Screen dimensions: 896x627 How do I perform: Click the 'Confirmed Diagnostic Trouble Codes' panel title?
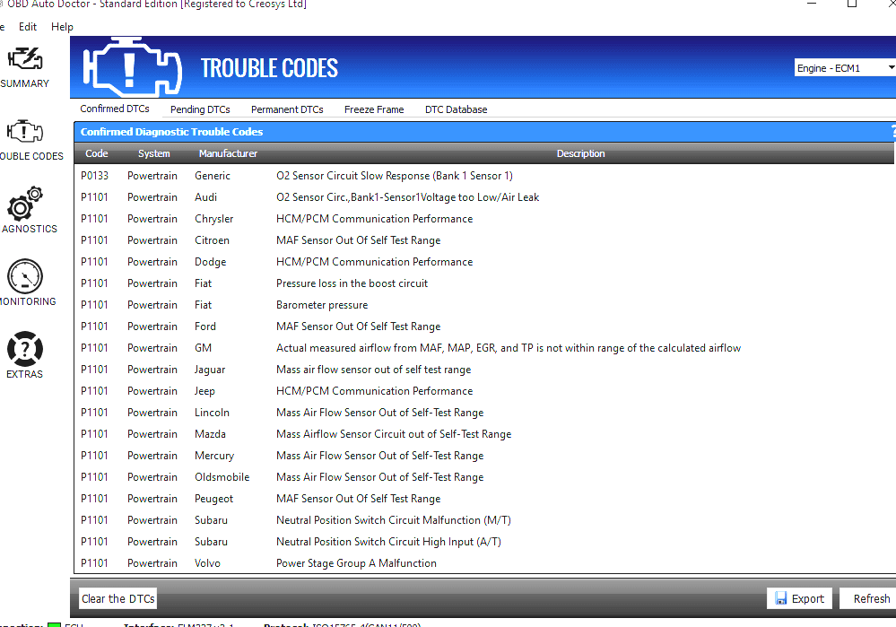coord(171,132)
